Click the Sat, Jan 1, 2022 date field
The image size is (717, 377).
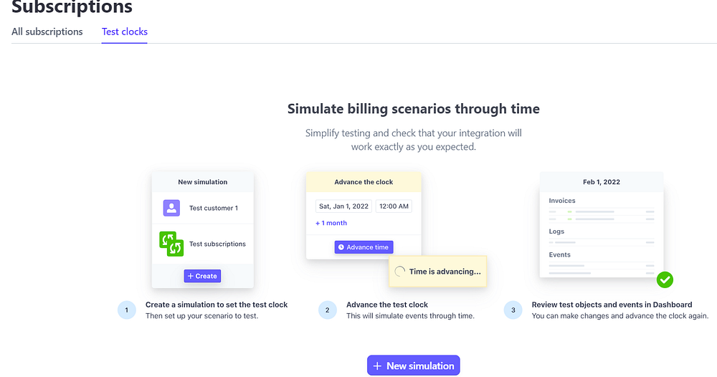[343, 206]
